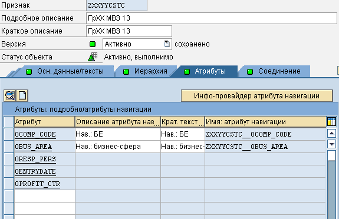The image size is (339, 219).
Task: Open the table column configuration icon
Action: pyautogui.click(x=331, y=122)
